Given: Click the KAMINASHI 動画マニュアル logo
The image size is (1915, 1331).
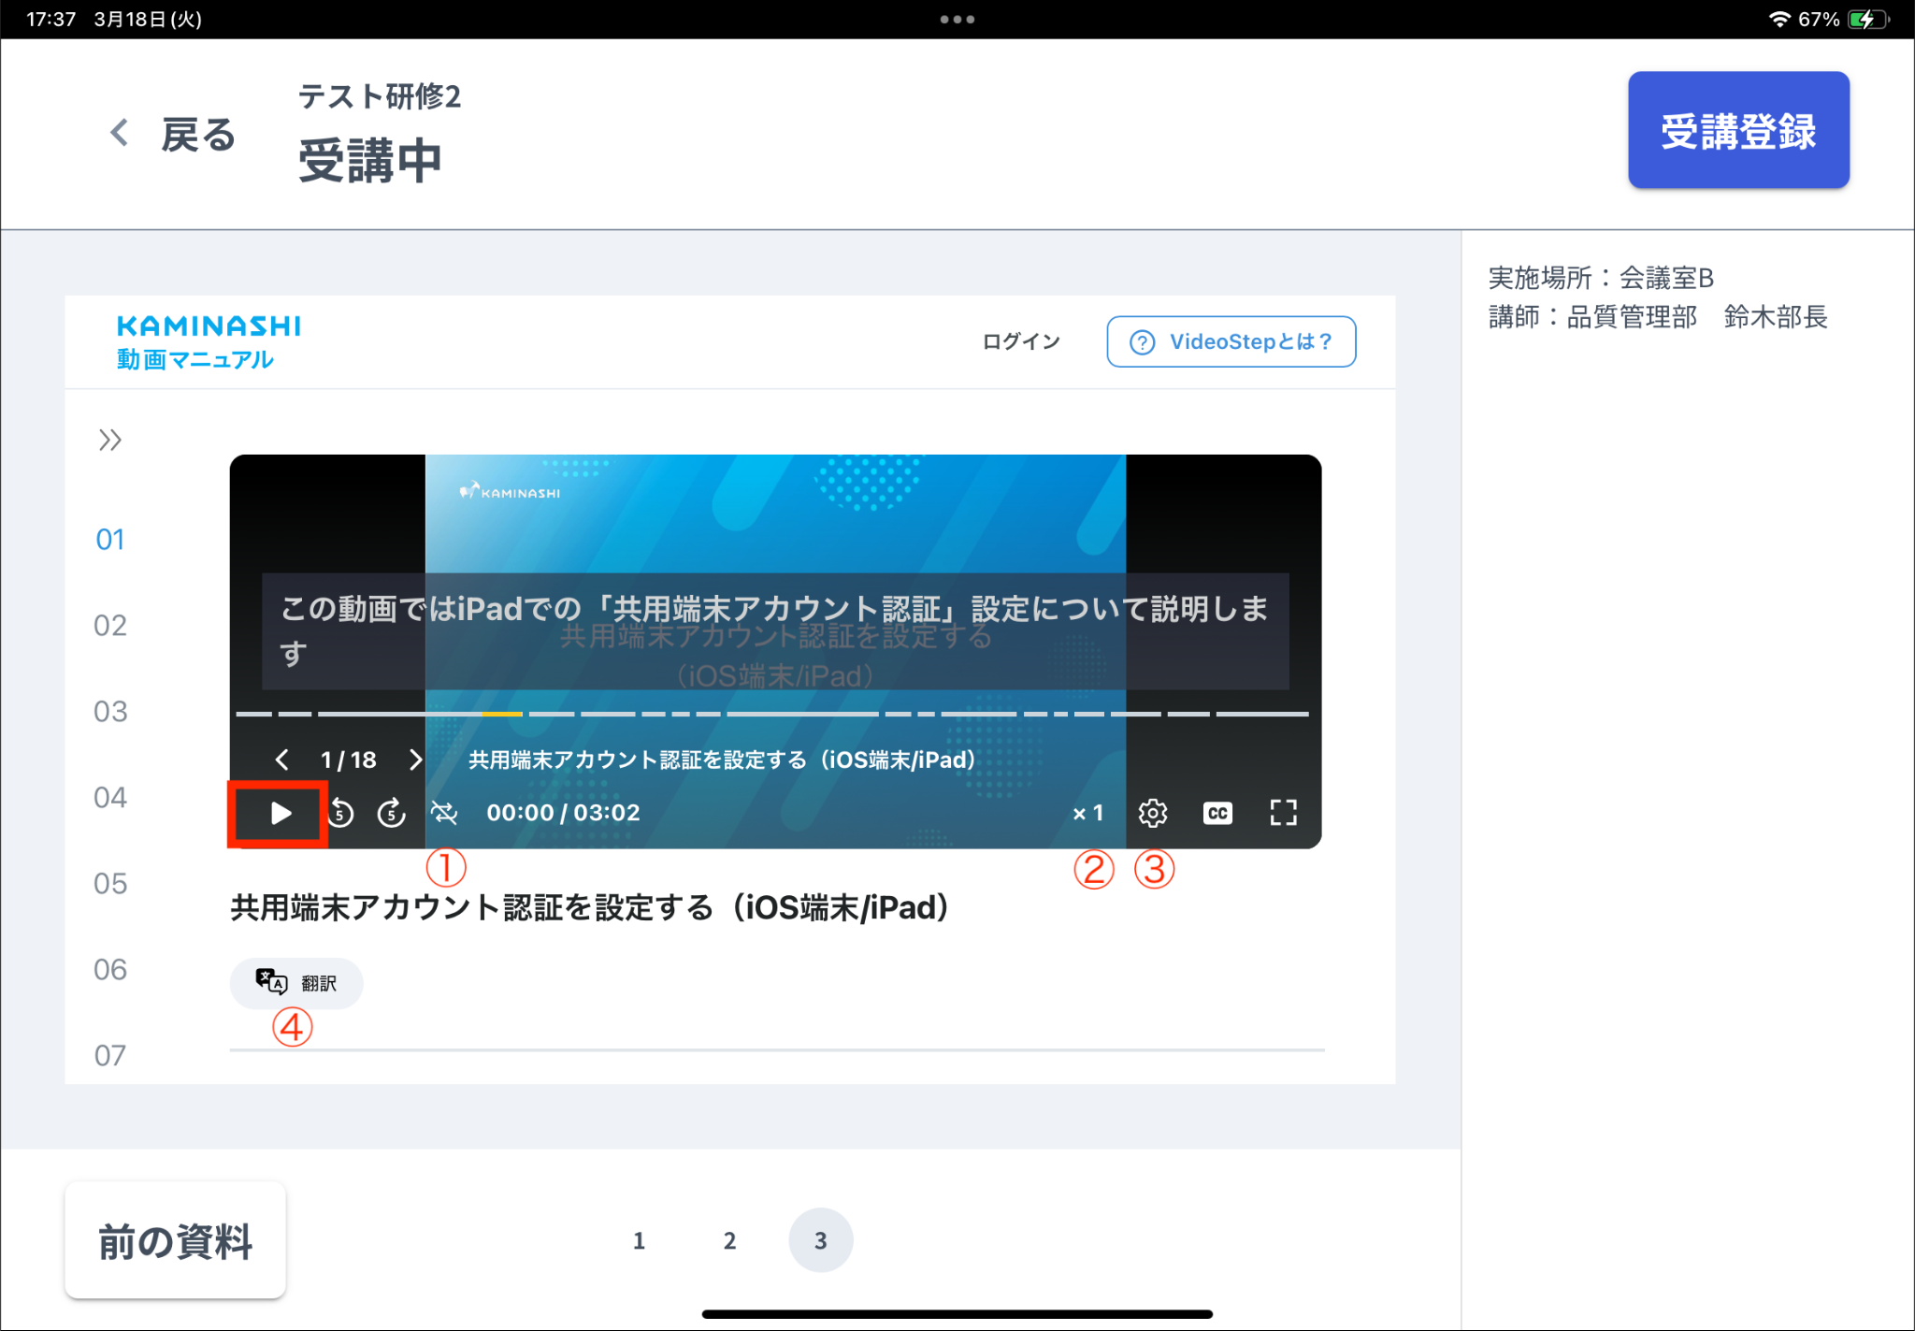Looking at the screenshot, I should (x=208, y=342).
